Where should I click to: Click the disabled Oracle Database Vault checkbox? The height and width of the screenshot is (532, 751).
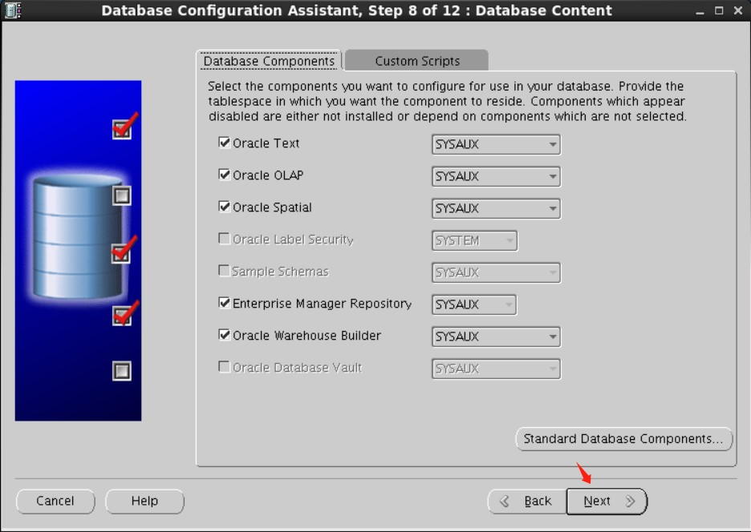[224, 367]
